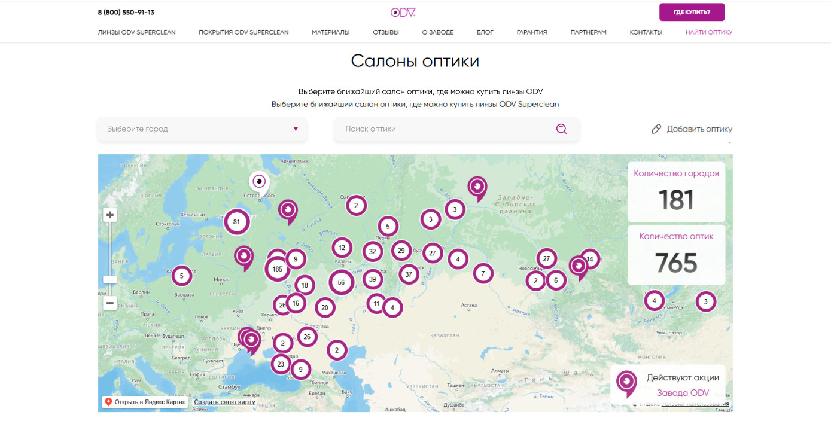Viewport: 831px width, 427px height.
Task: Click the search magnifier icon
Action: tap(561, 129)
